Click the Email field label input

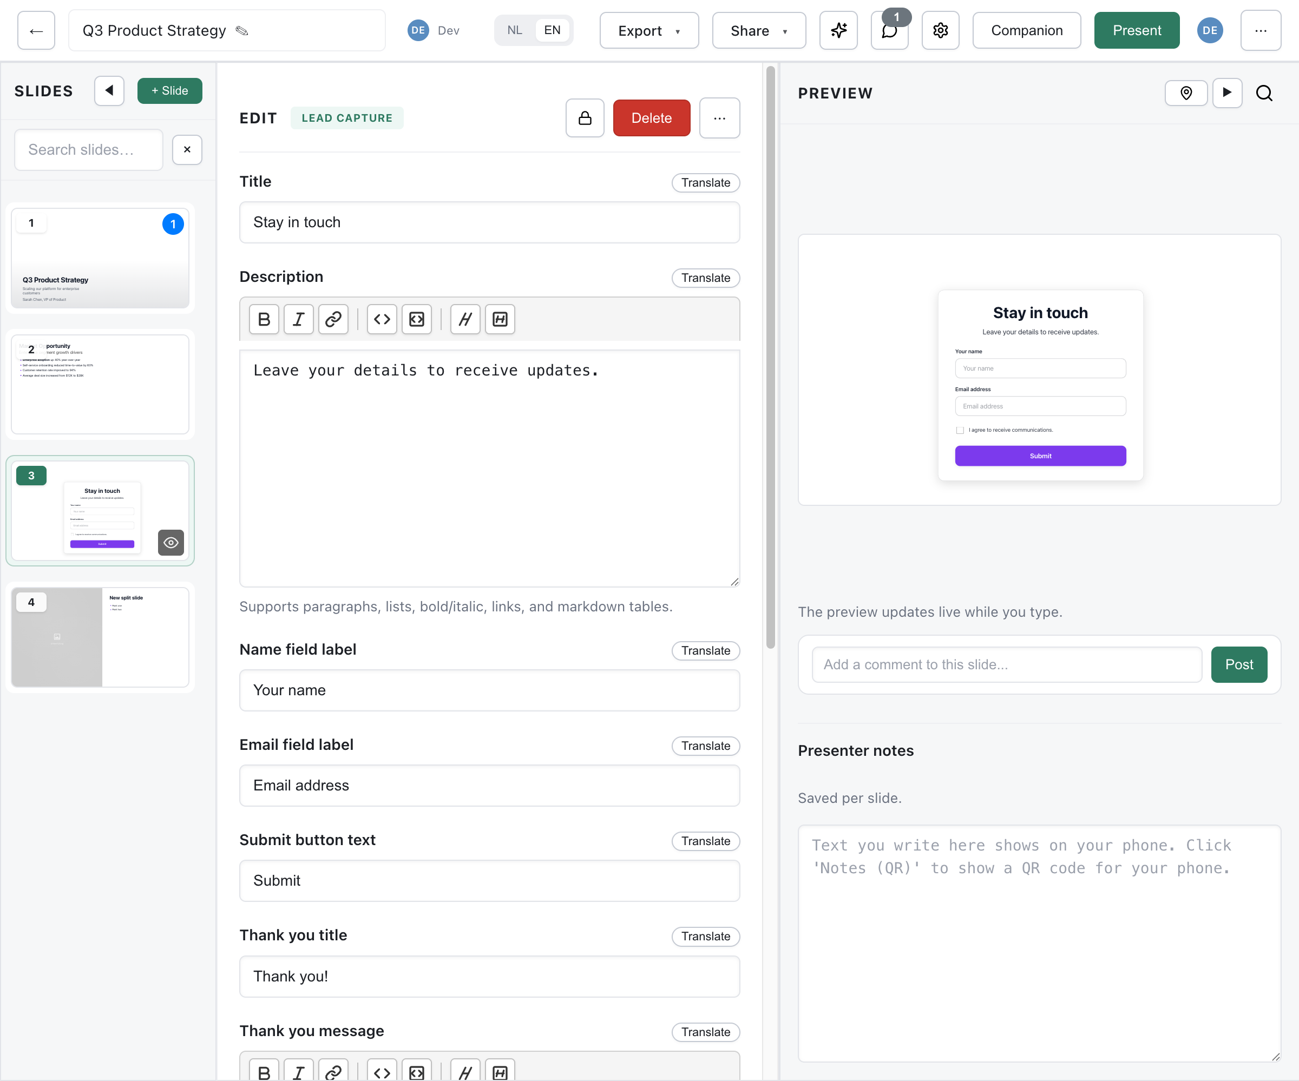point(489,786)
